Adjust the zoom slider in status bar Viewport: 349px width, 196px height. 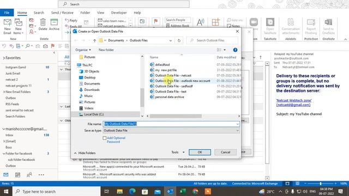[321, 183]
